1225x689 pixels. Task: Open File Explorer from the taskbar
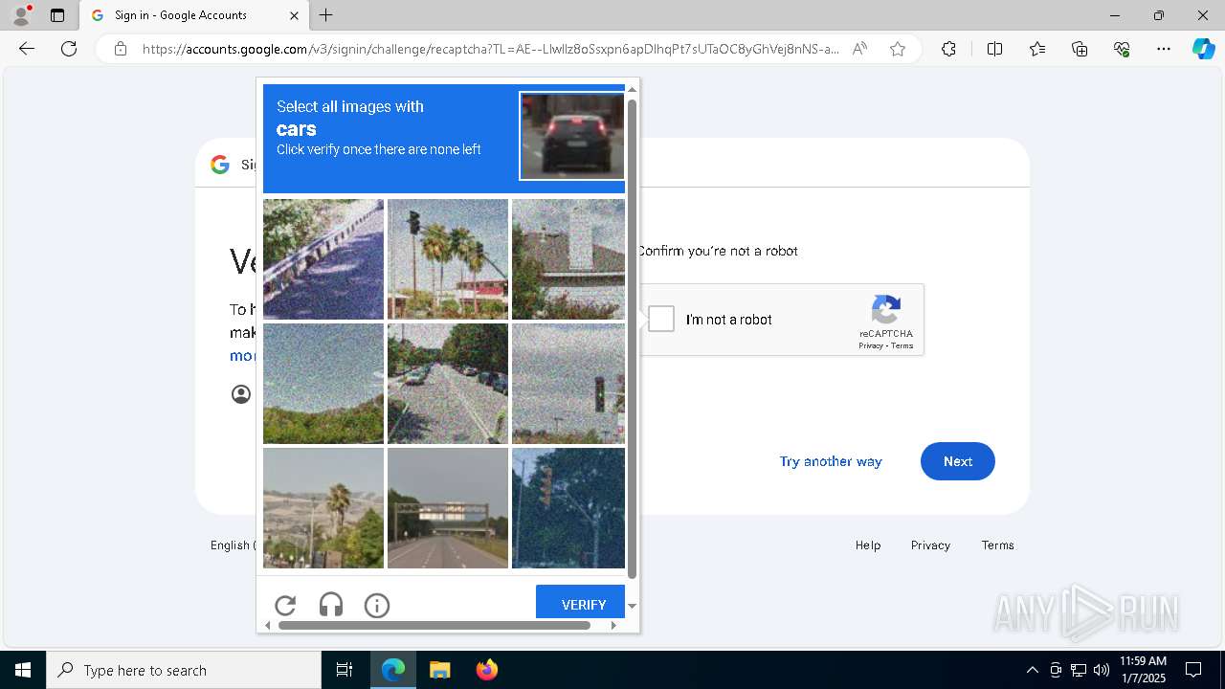pyautogui.click(x=439, y=670)
